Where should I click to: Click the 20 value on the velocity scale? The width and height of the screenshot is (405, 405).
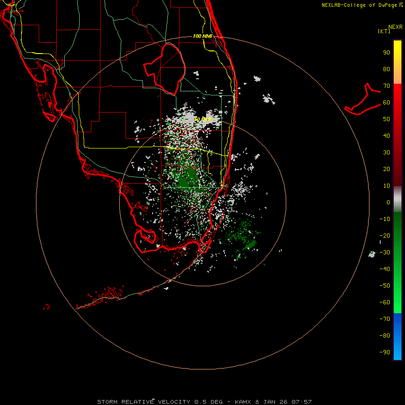(x=387, y=169)
